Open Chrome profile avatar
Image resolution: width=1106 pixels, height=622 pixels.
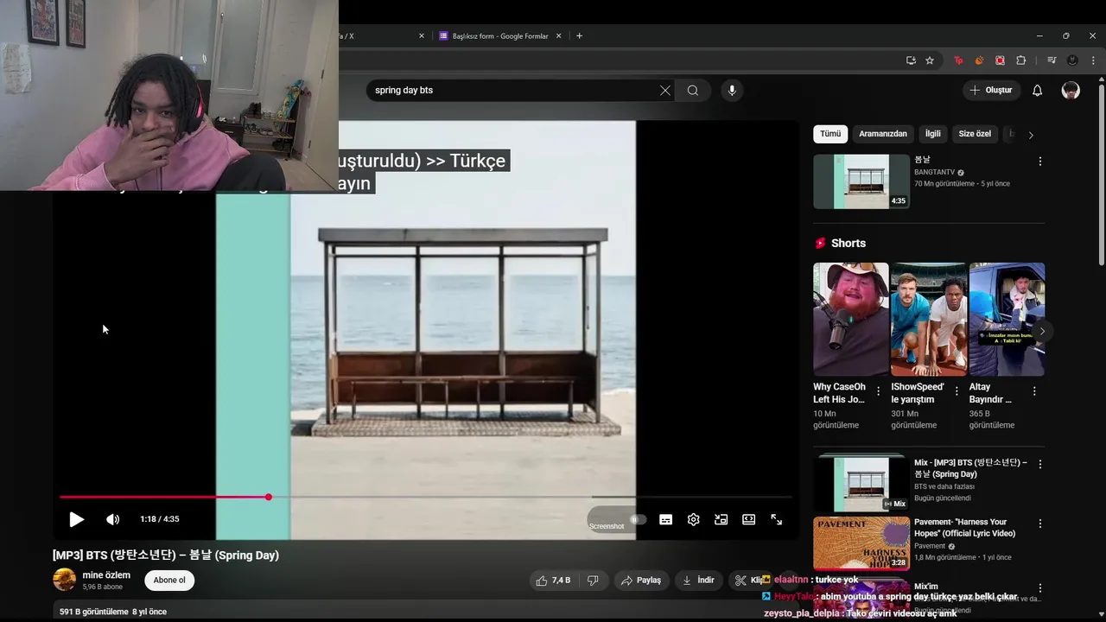point(1072,60)
